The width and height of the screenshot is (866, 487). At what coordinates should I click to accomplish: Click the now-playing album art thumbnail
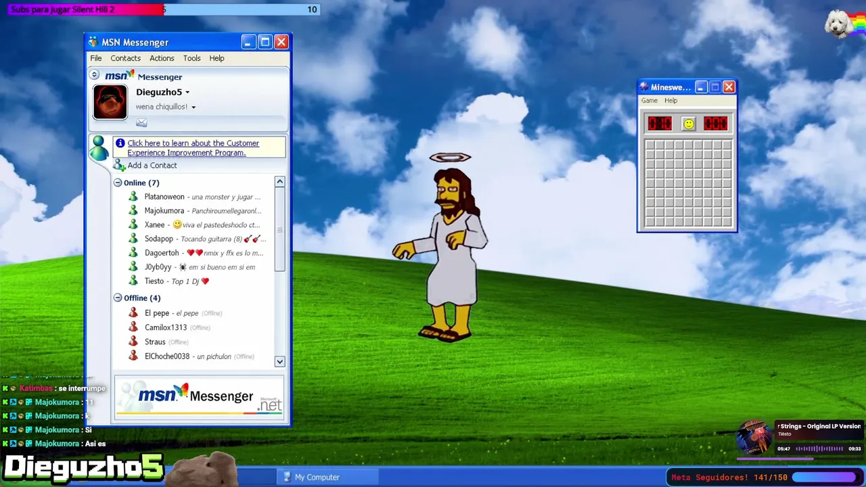pos(755,438)
